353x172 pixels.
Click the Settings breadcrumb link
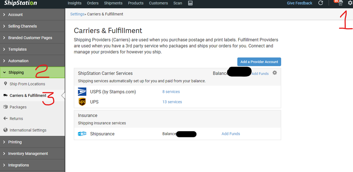click(77, 14)
